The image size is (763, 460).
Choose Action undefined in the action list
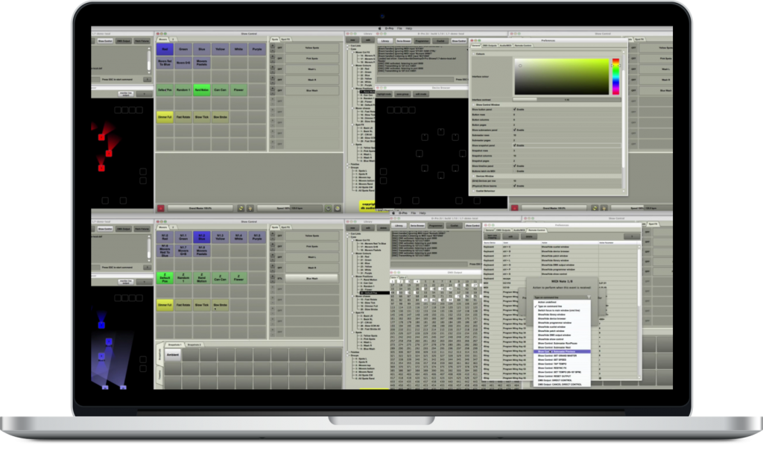563,302
